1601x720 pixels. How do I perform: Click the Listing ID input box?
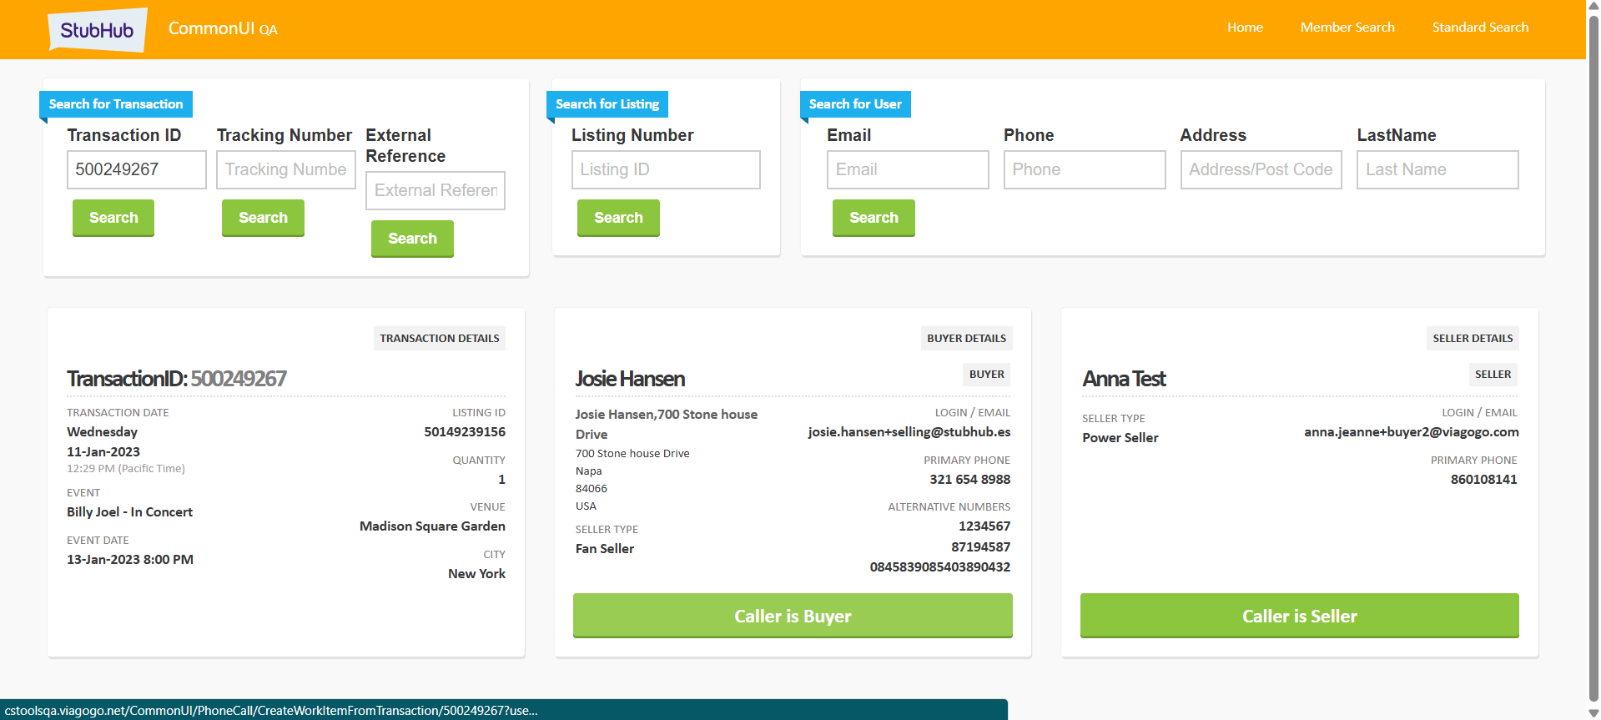665,170
